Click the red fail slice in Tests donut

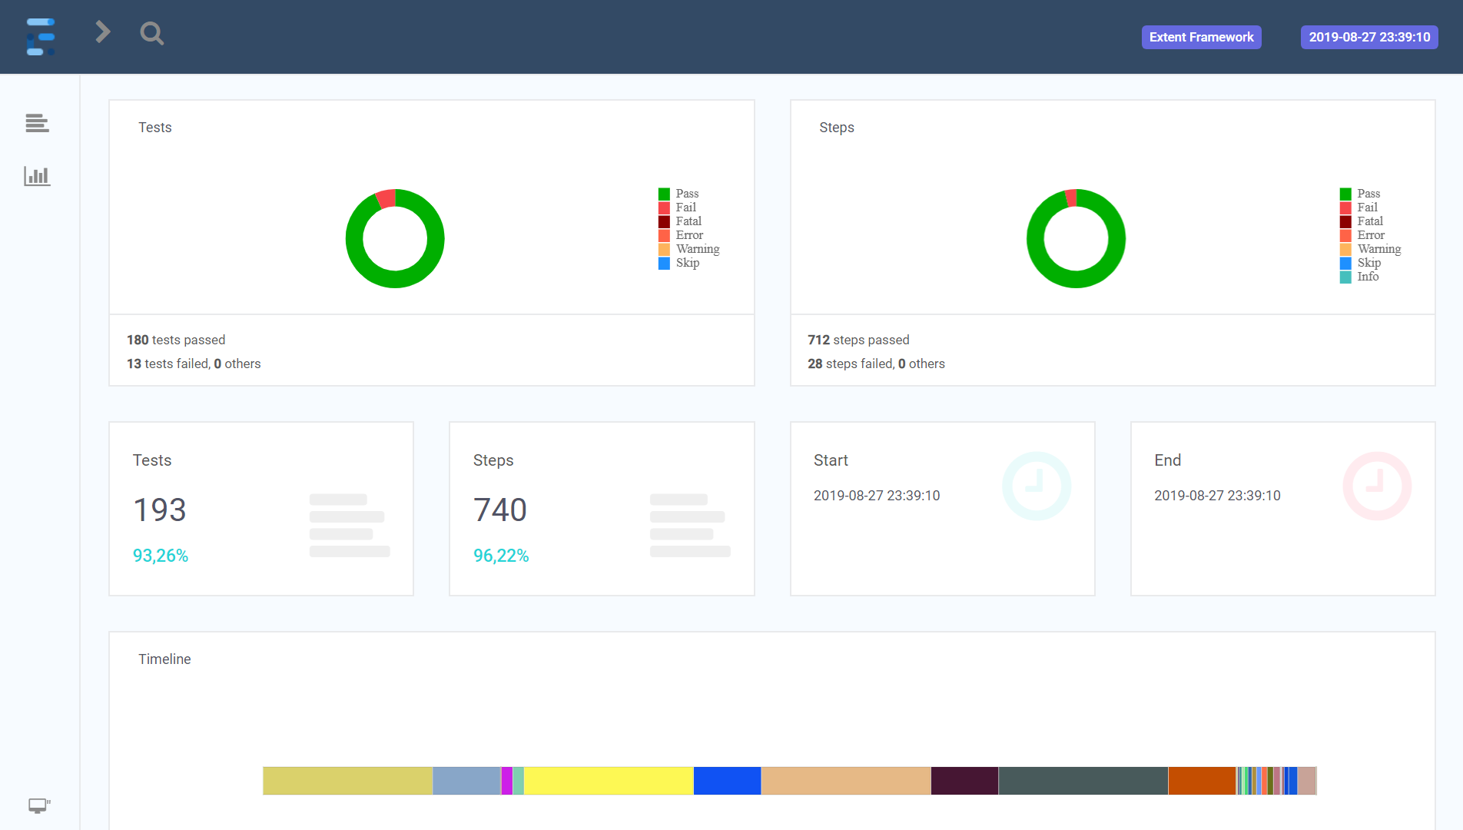pos(386,198)
